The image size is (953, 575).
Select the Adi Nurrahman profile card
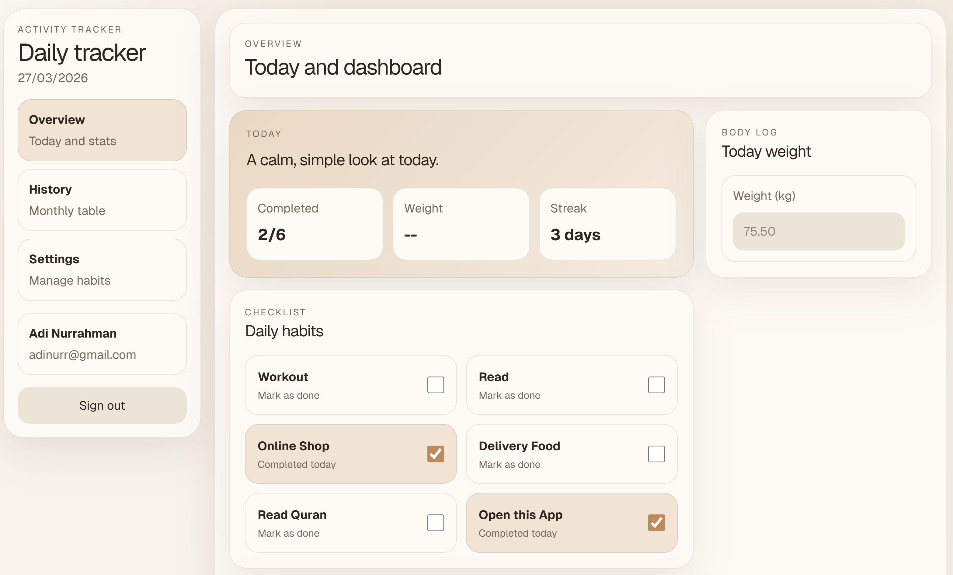[x=102, y=344]
